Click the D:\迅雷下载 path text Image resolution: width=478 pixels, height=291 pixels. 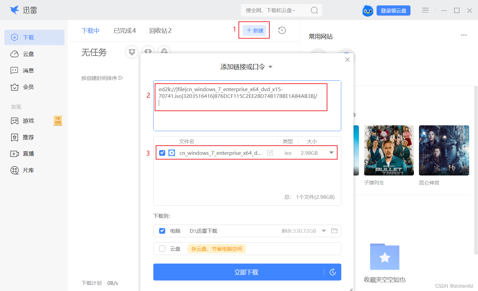tap(204, 231)
